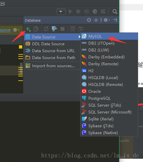Choose Sybase (Native) data source
The width and height of the screenshot is (143, 162).
click(x=109, y=133)
